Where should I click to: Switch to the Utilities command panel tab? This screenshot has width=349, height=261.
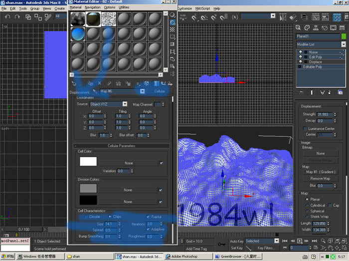342,28
